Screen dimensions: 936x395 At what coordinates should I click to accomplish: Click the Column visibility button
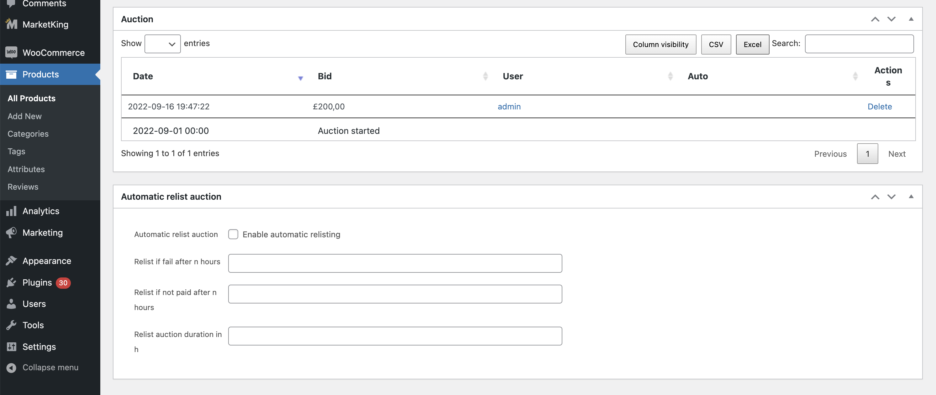click(660, 44)
